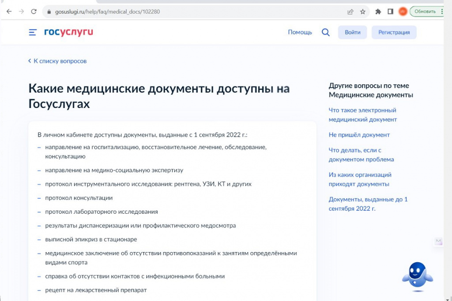Open the orange profile avatar

[x=403, y=11]
